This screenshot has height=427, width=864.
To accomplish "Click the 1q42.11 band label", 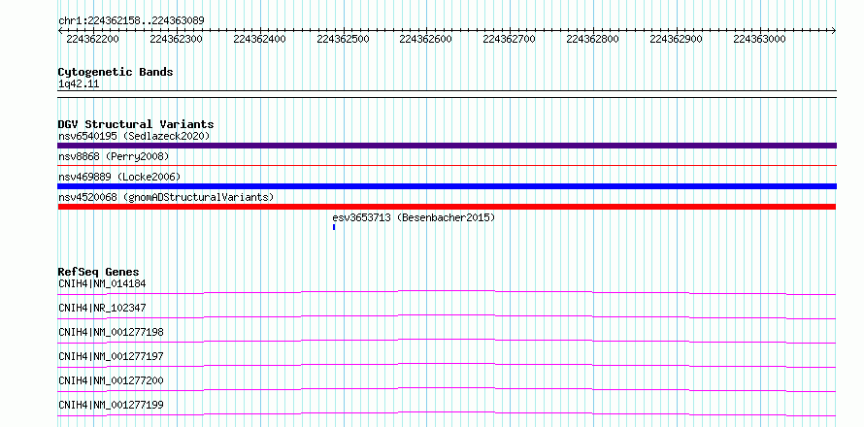I will point(79,84).
